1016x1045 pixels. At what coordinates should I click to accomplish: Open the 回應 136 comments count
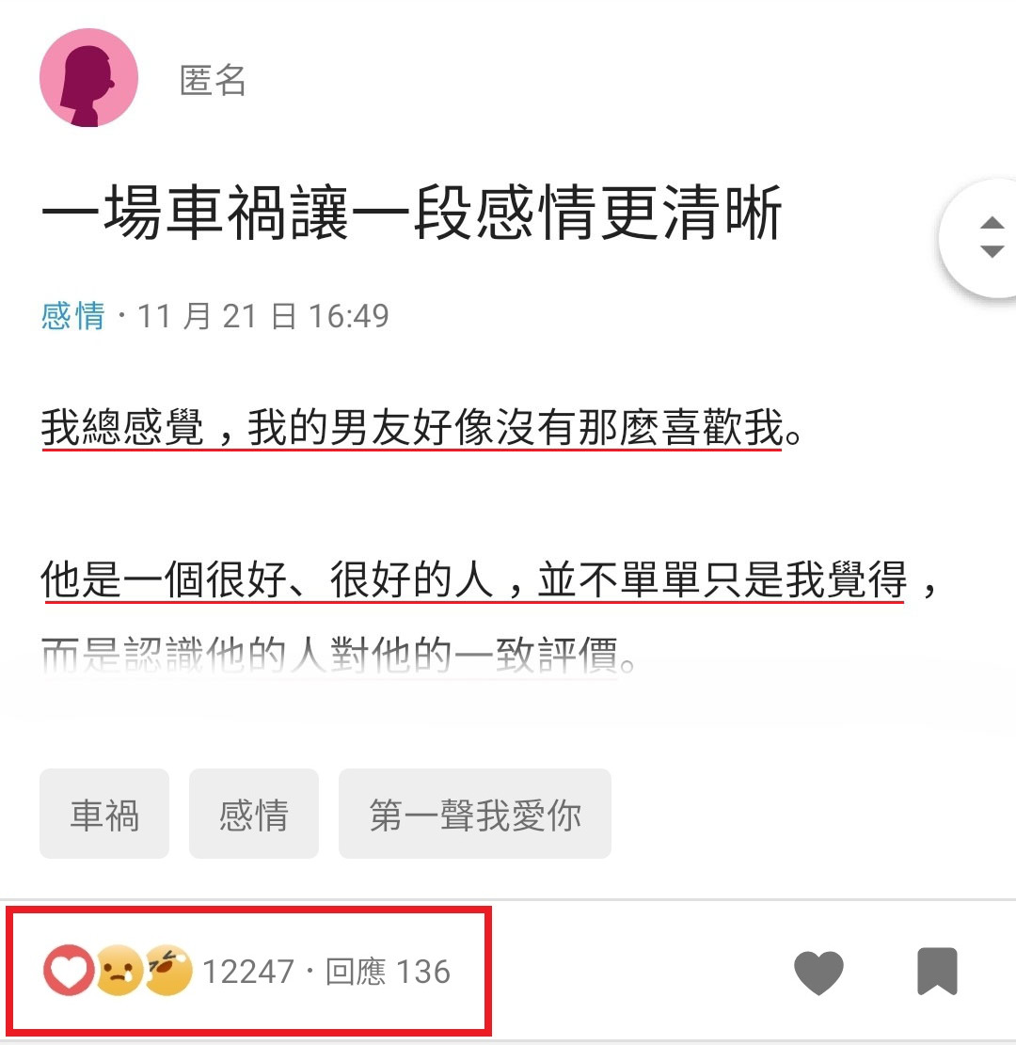click(388, 972)
